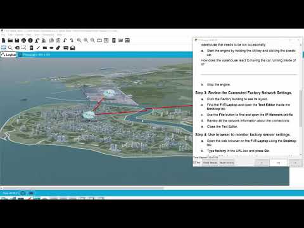This screenshot has height=228, width=304.
Task: Click the Zoom Out magnifier icon
Action: tap(92, 41)
